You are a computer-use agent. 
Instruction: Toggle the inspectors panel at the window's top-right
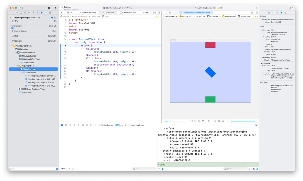(292, 8)
